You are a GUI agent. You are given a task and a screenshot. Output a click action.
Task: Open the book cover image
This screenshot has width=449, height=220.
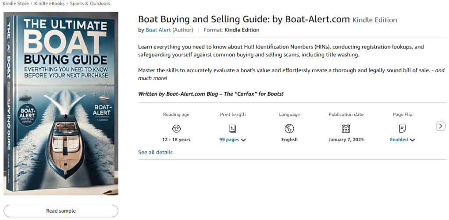pos(61,103)
